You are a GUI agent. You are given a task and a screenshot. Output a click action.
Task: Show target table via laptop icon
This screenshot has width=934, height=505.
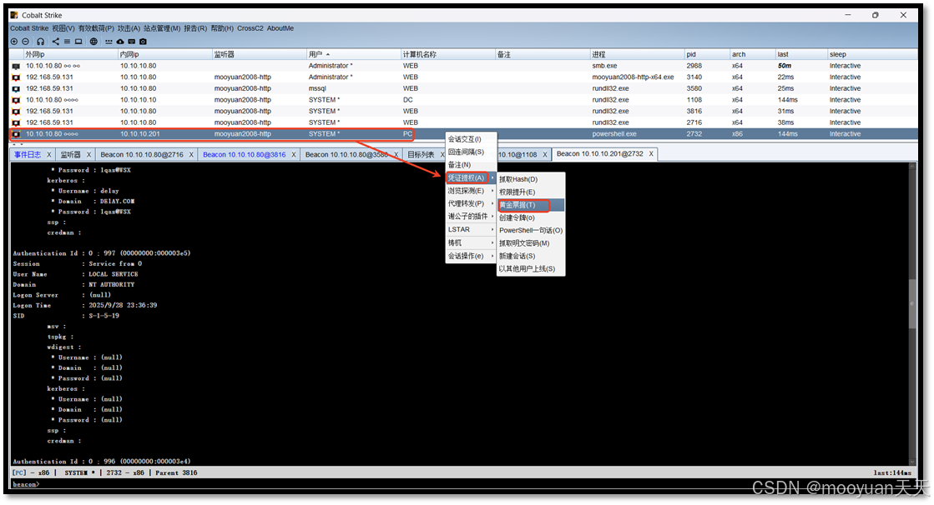tap(78, 42)
